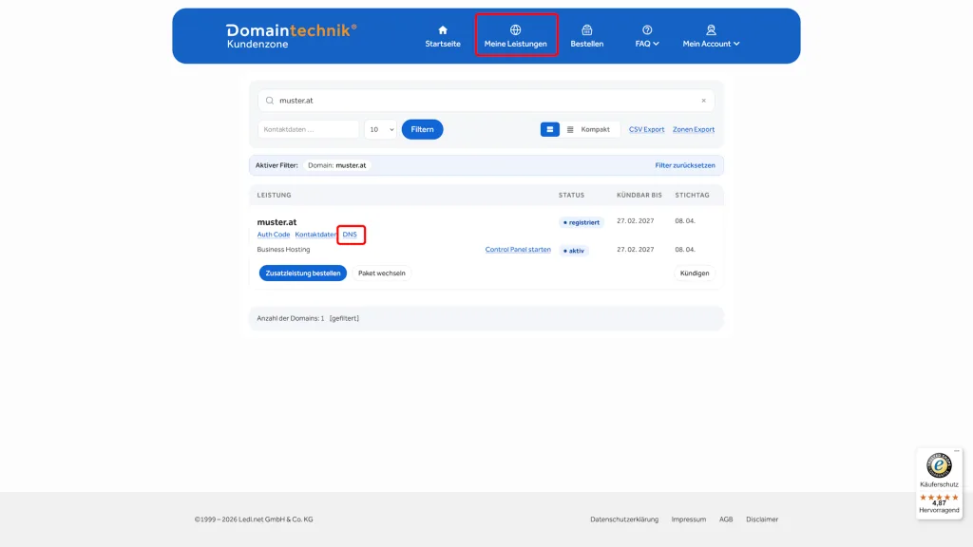
Task: Click the LEISTUNG column header
Action: point(274,196)
